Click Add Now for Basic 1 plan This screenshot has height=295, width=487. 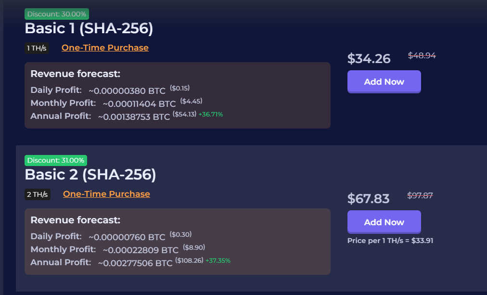coord(384,81)
